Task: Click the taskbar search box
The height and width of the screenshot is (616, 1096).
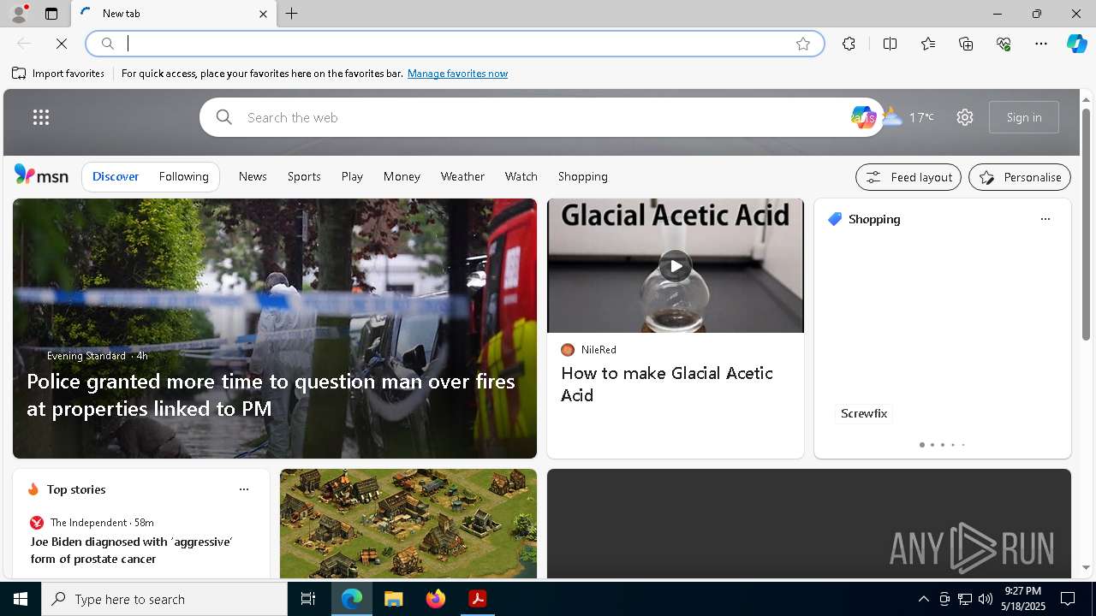Action: [164, 599]
